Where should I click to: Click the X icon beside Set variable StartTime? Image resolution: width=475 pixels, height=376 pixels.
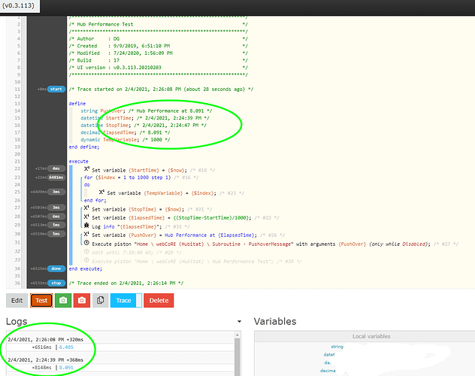[86, 169]
